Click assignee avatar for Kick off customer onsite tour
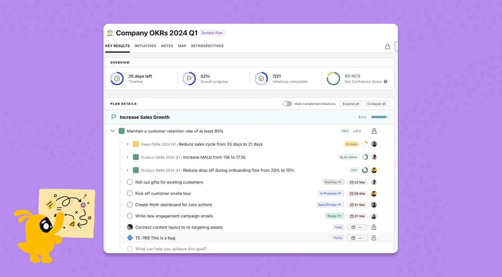 coord(374,193)
